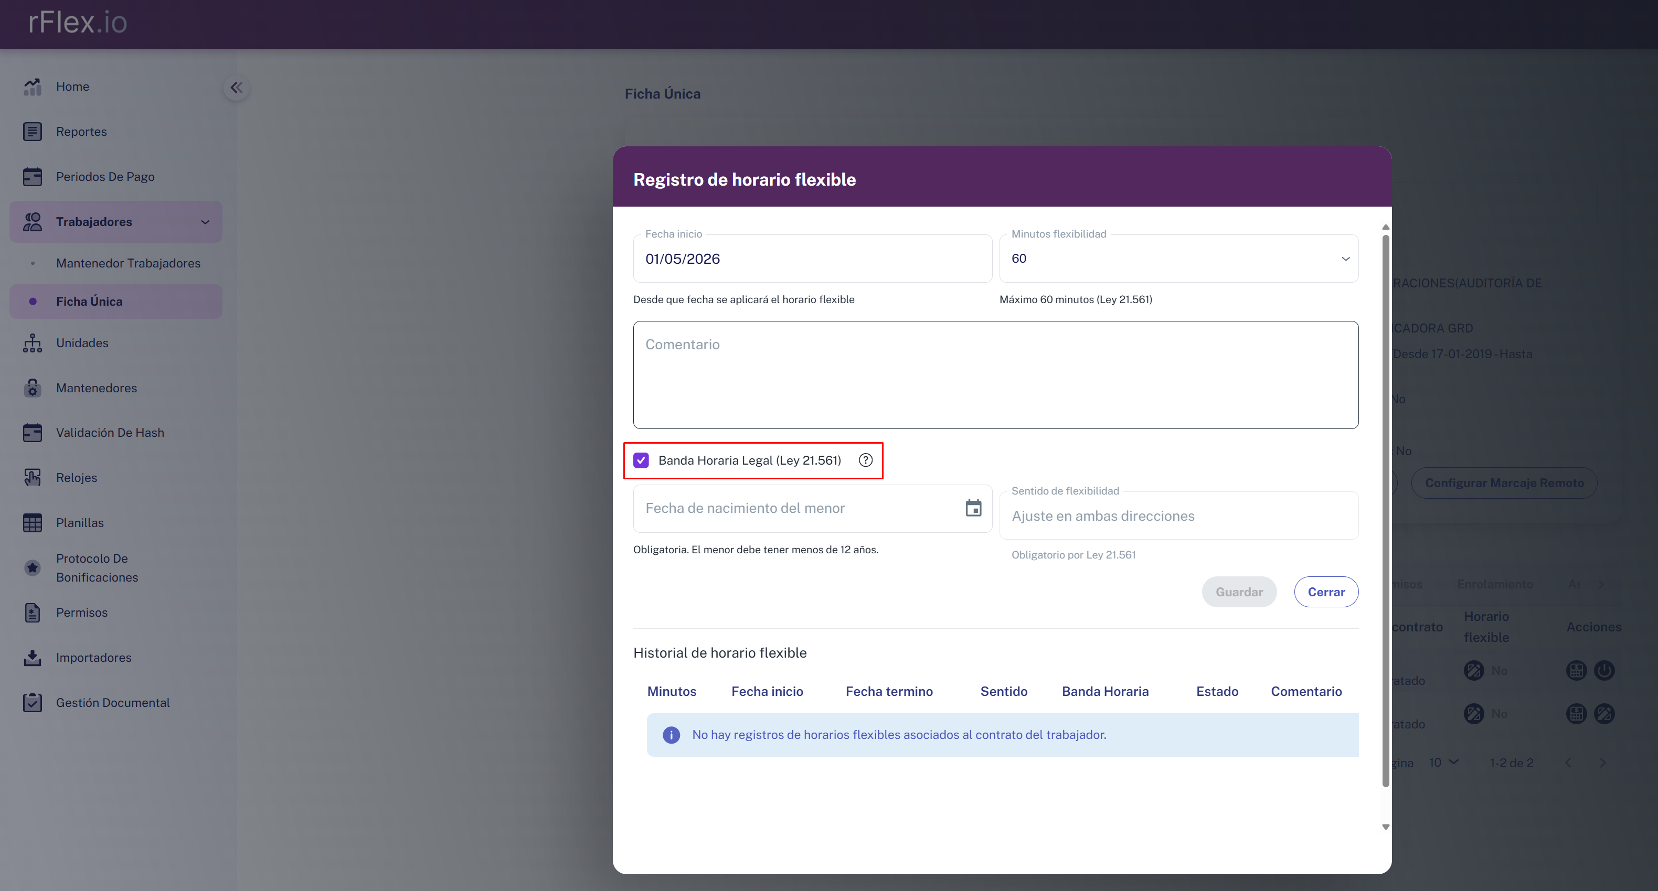Viewport: 1658px width, 891px height.
Task: Click the Unidades hierarchy icon
Action: [32, 343]
